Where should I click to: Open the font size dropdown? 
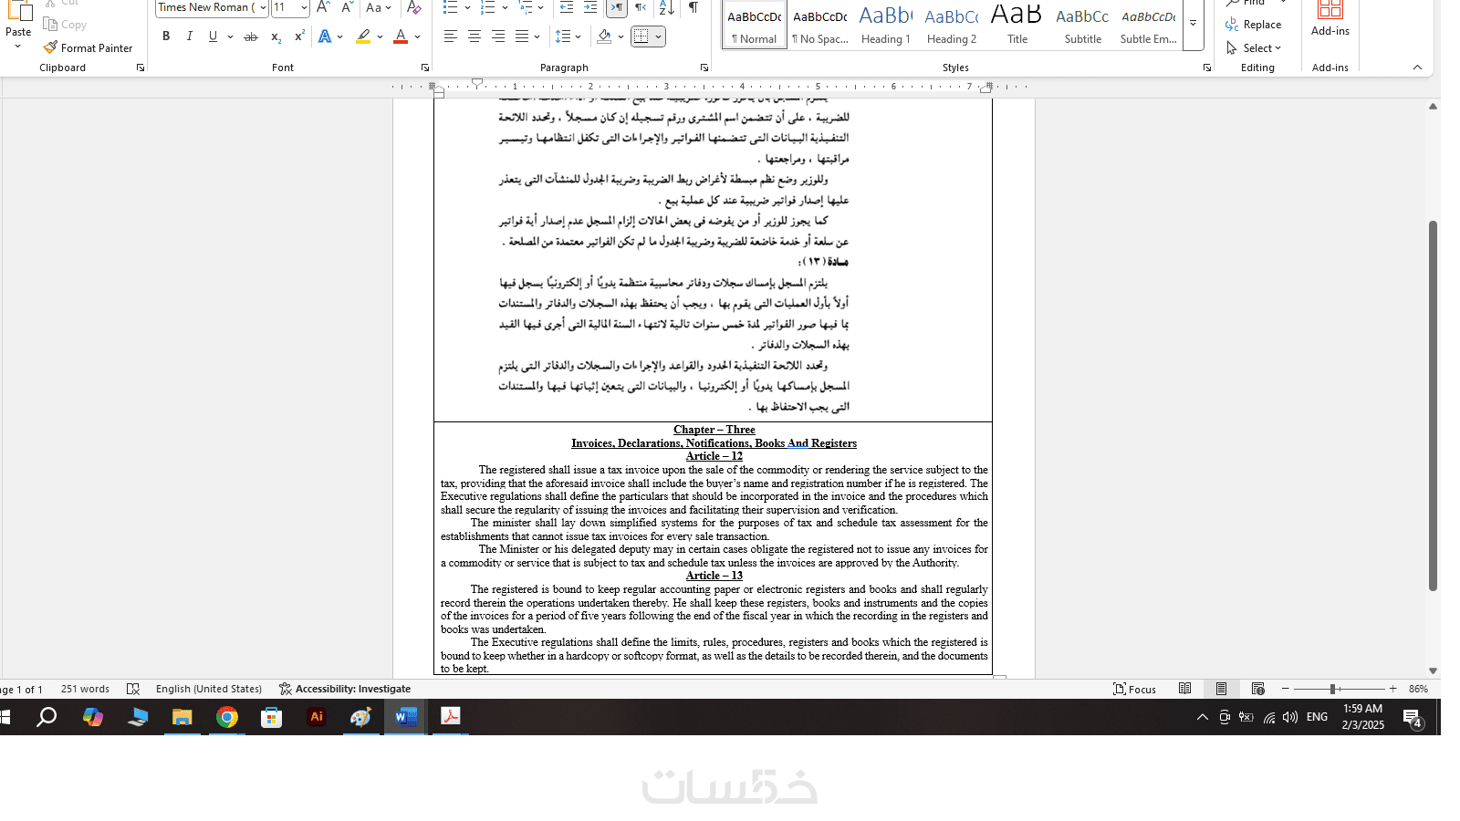[x=304, y=7]
